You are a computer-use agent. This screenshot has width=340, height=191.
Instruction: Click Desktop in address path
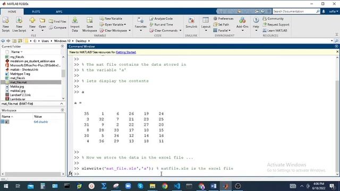[81, 41]
